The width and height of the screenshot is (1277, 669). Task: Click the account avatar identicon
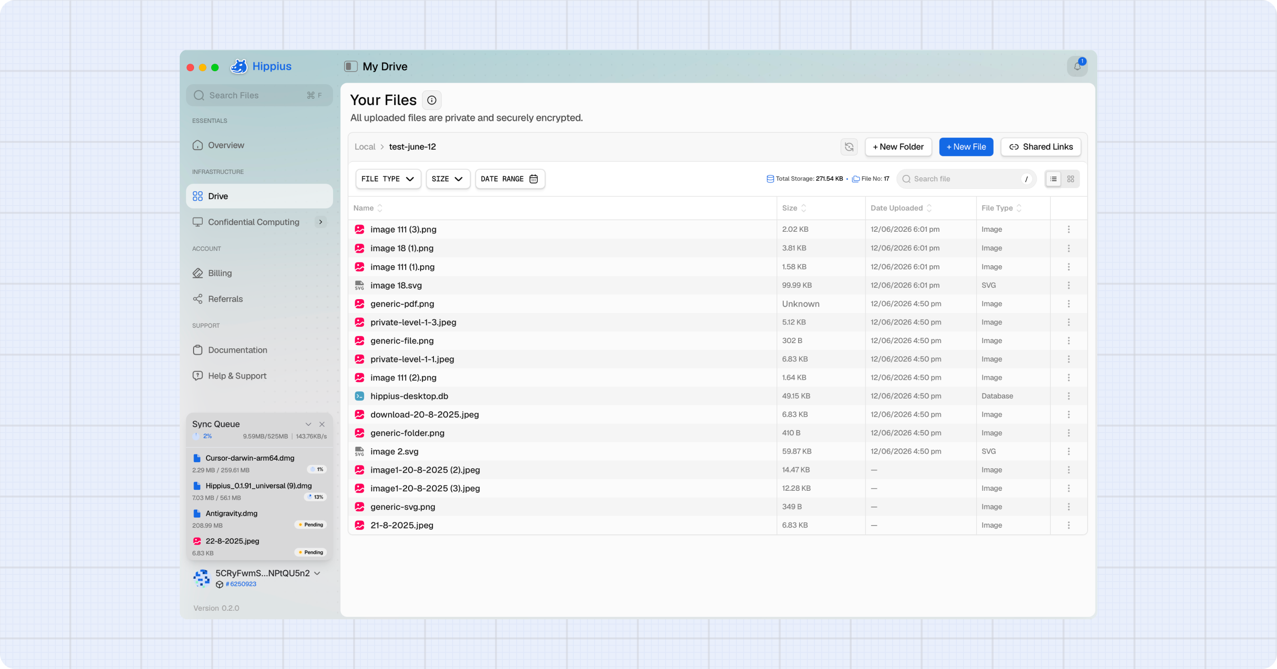point(202,578)
